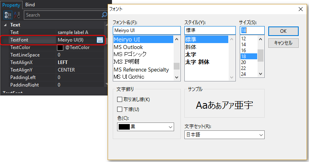Click the TextColor black swatch
The image size is (309, 162).
click(60, 47)
